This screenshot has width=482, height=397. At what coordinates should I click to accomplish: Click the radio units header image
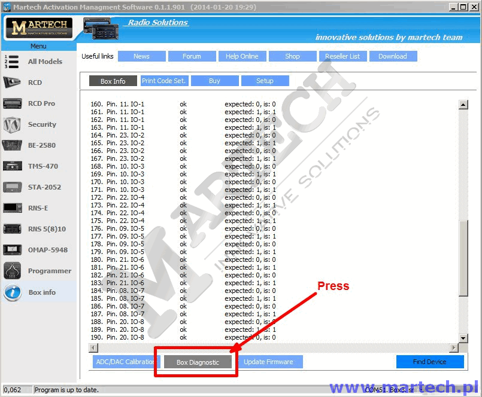pyautogui.click(x=101, y=29)
